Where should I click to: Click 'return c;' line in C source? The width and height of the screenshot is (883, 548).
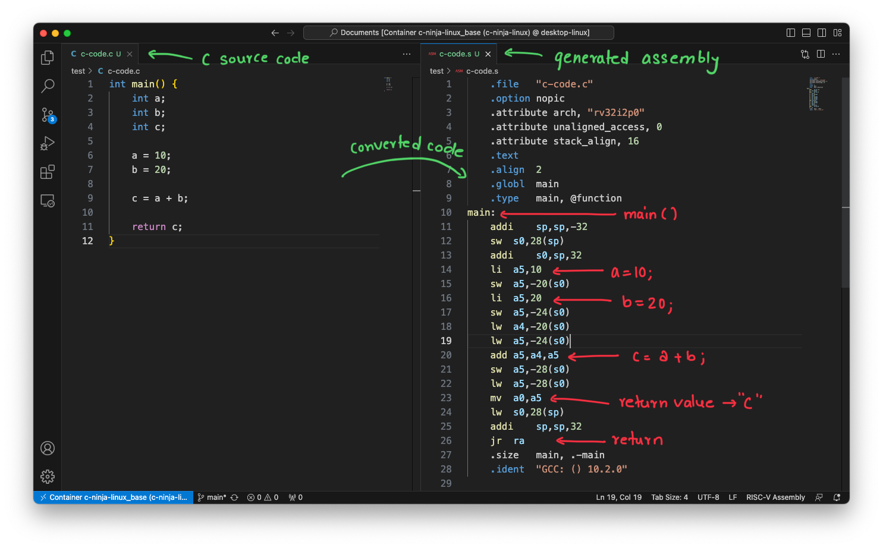click(157, 227)
